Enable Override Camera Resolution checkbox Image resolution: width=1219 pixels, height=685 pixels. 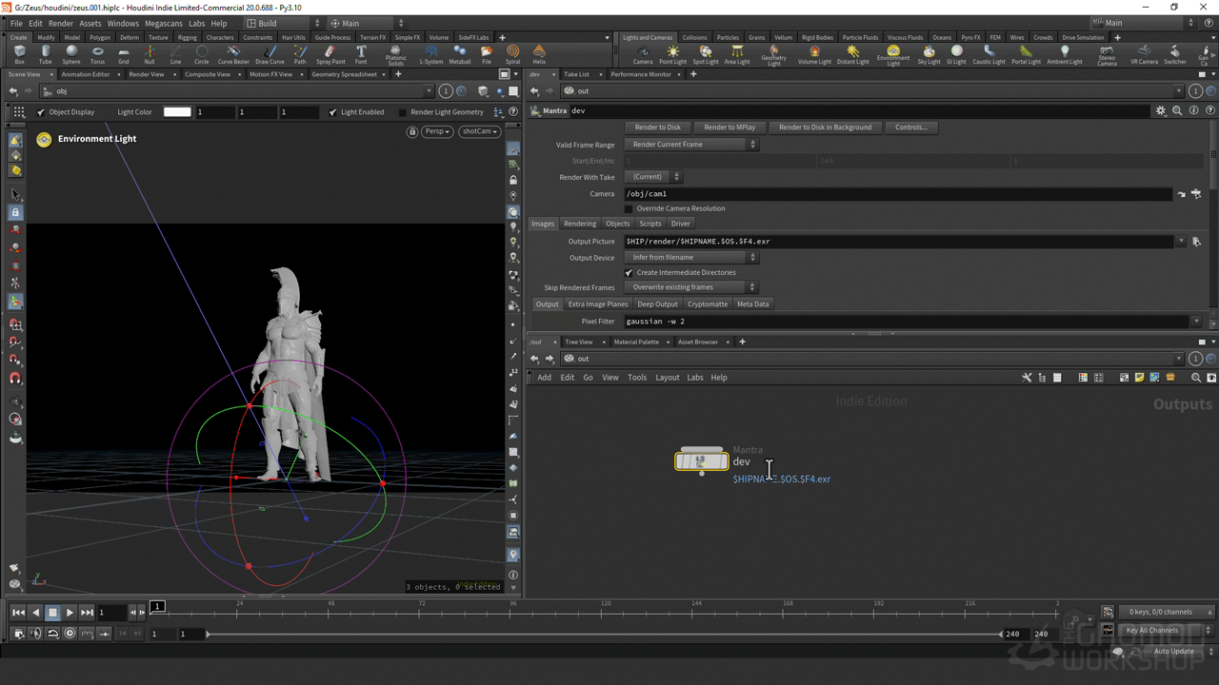pos(629,208)
